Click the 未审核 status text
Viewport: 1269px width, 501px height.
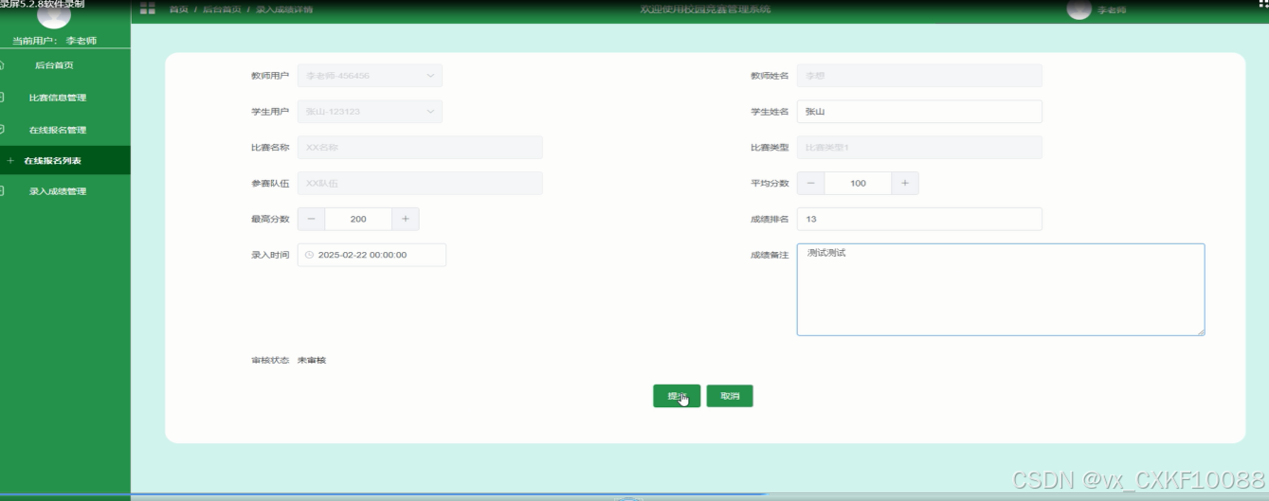312,361
